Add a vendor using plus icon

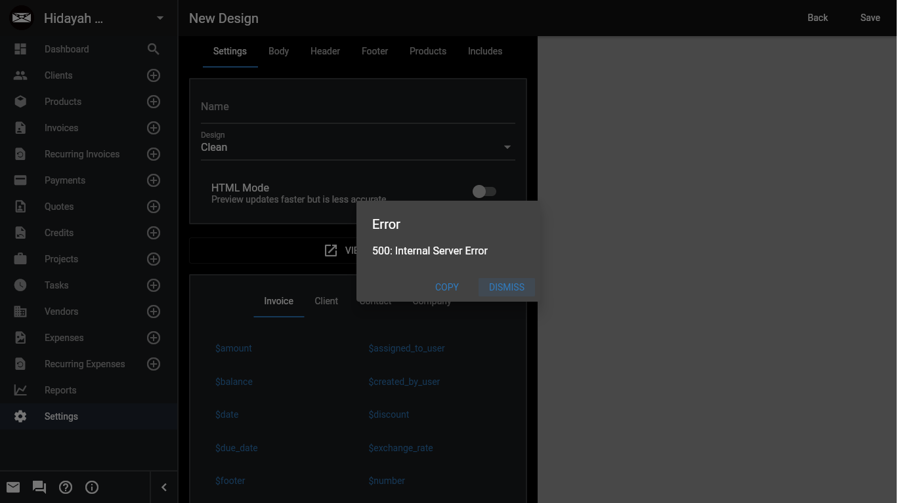click(x=154, y=312)
